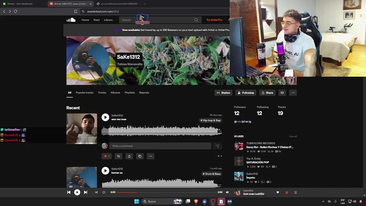366x206 pixels.
Task: Open SaKe1312 profile avatar image
Action: (91, 61)
